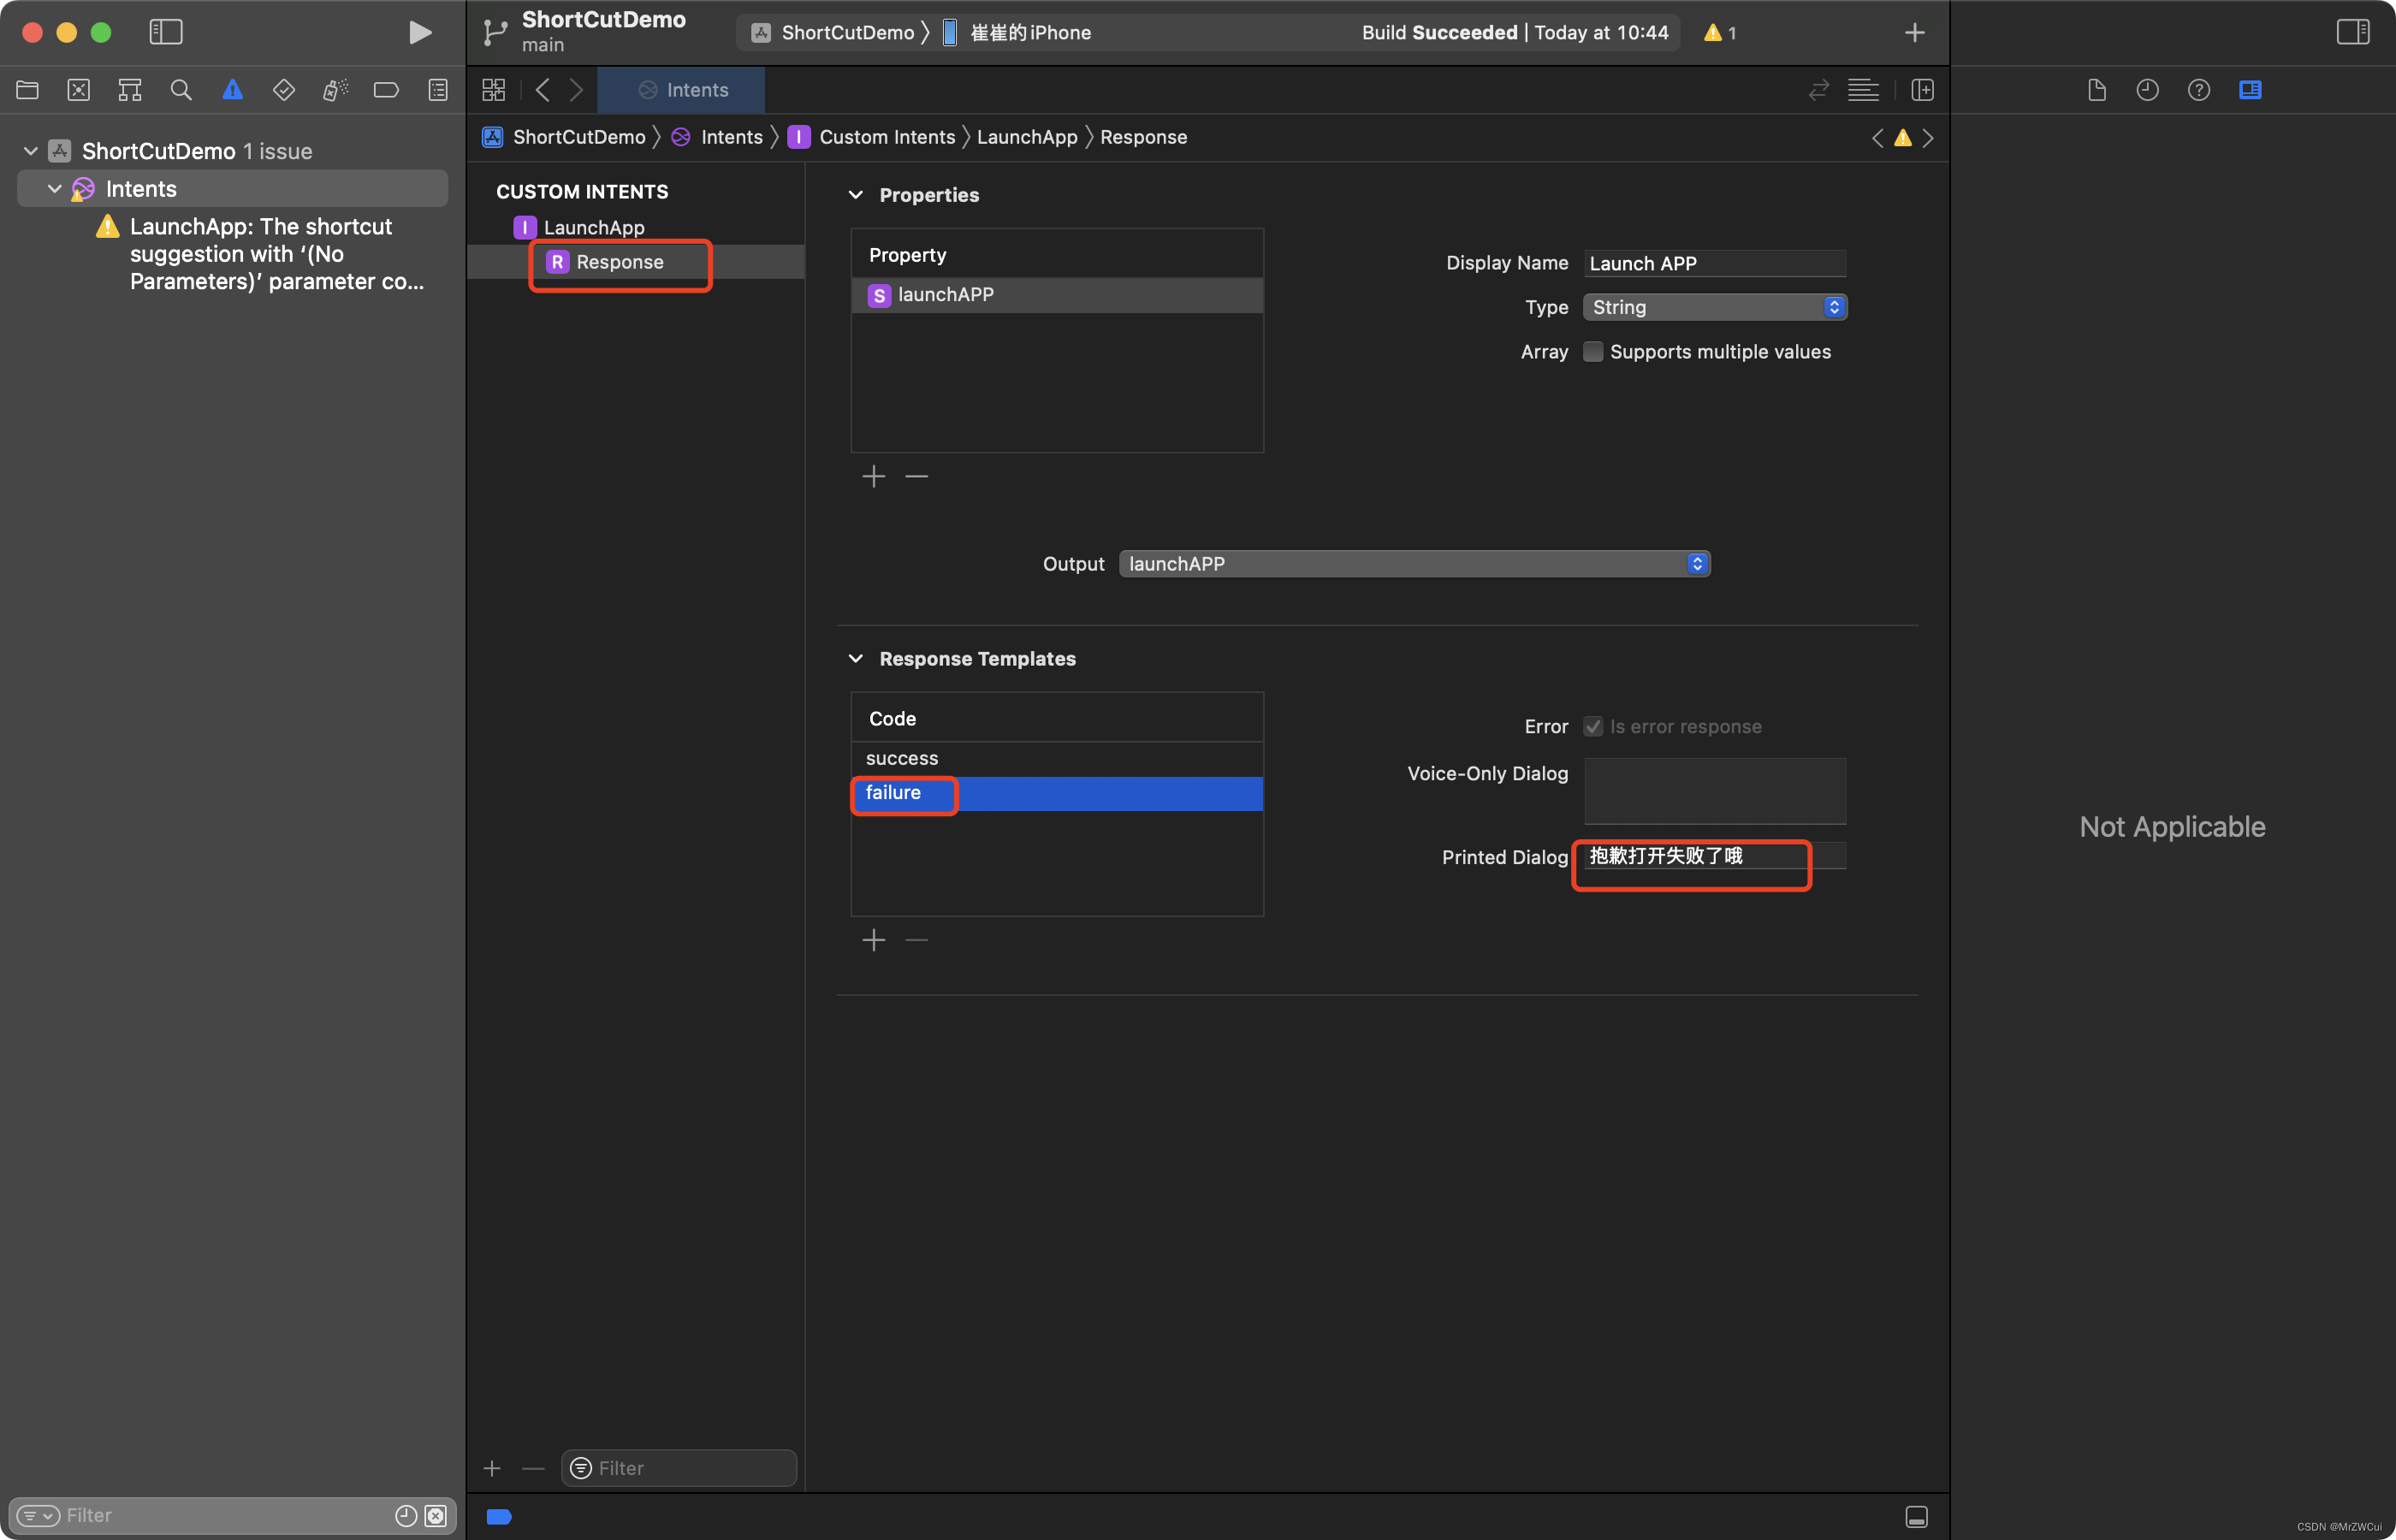Open the navigator filter options menu
The width and height of the screenshot is (2396, 1540).
pos(39,1515)
